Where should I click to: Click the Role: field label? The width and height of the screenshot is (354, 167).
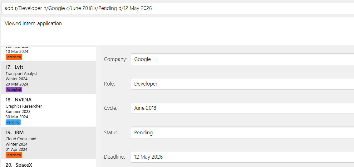(110, 84)
